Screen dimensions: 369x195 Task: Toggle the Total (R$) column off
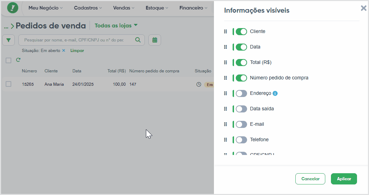point(241,63)
